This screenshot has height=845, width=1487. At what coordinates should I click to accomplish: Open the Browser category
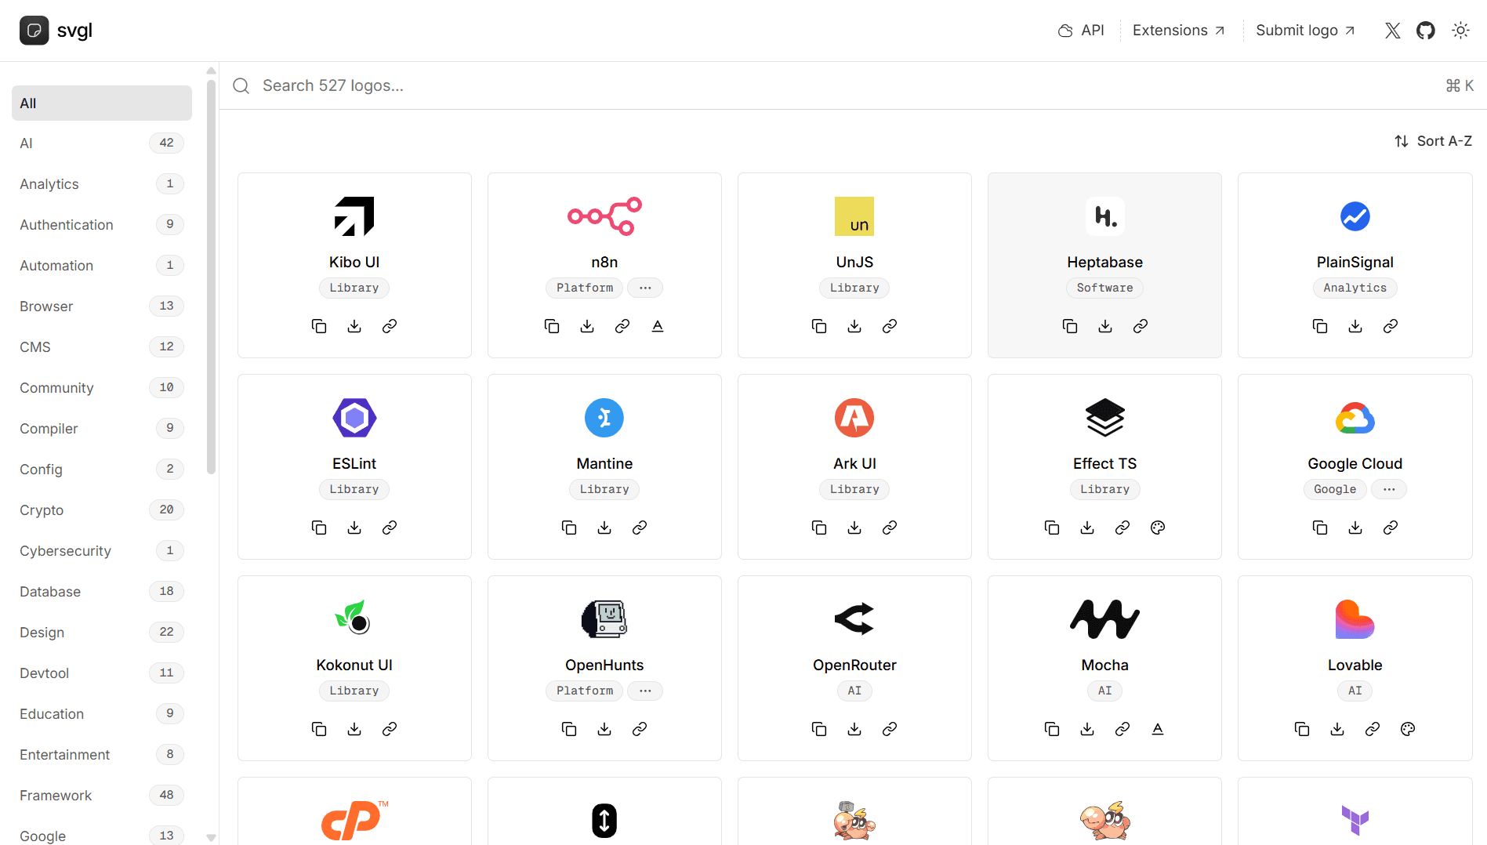[102, 306]
